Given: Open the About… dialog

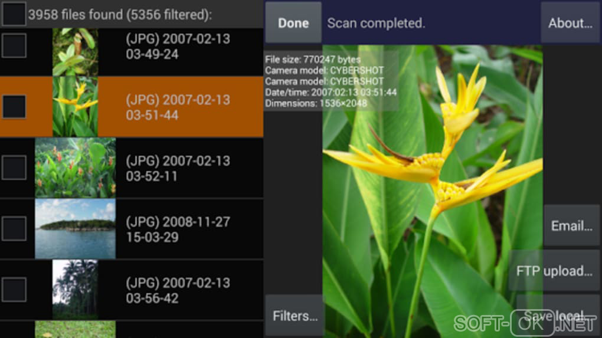Looking at the screenshot, I should click(570, 22).
